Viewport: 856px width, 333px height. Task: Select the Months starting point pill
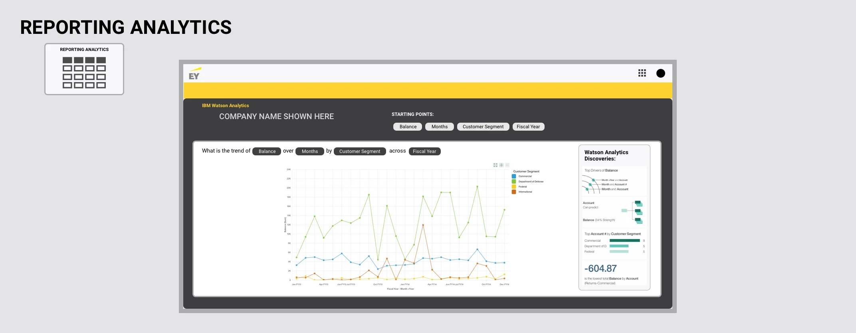[x=440, y=127]
